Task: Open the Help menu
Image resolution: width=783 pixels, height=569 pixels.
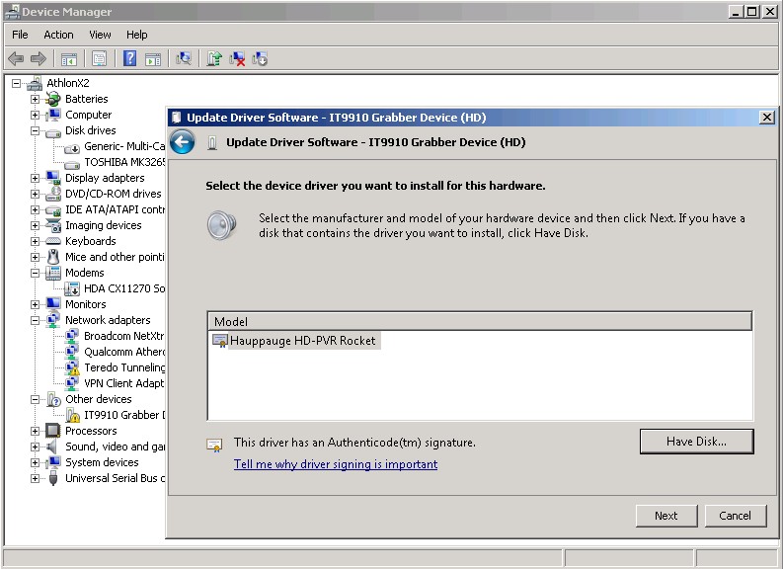Action: (137, 35)
